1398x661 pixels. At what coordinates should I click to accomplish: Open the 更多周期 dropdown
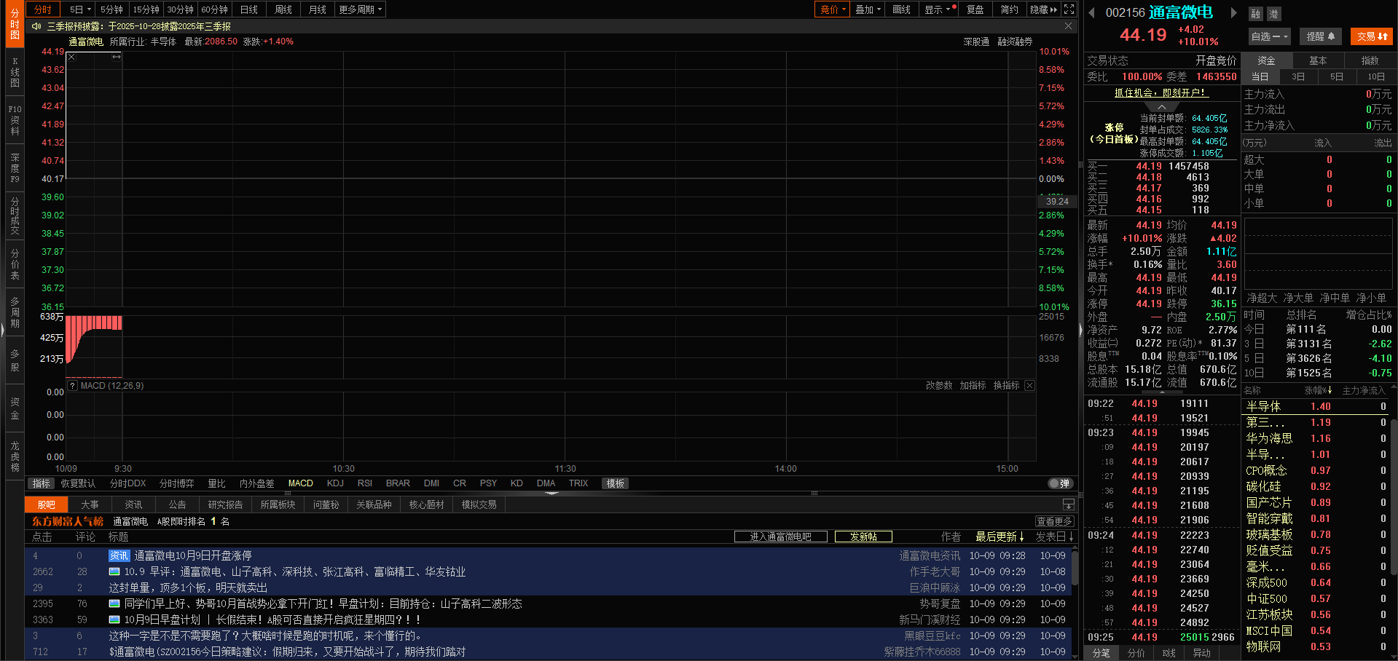[x=360, y=9]
